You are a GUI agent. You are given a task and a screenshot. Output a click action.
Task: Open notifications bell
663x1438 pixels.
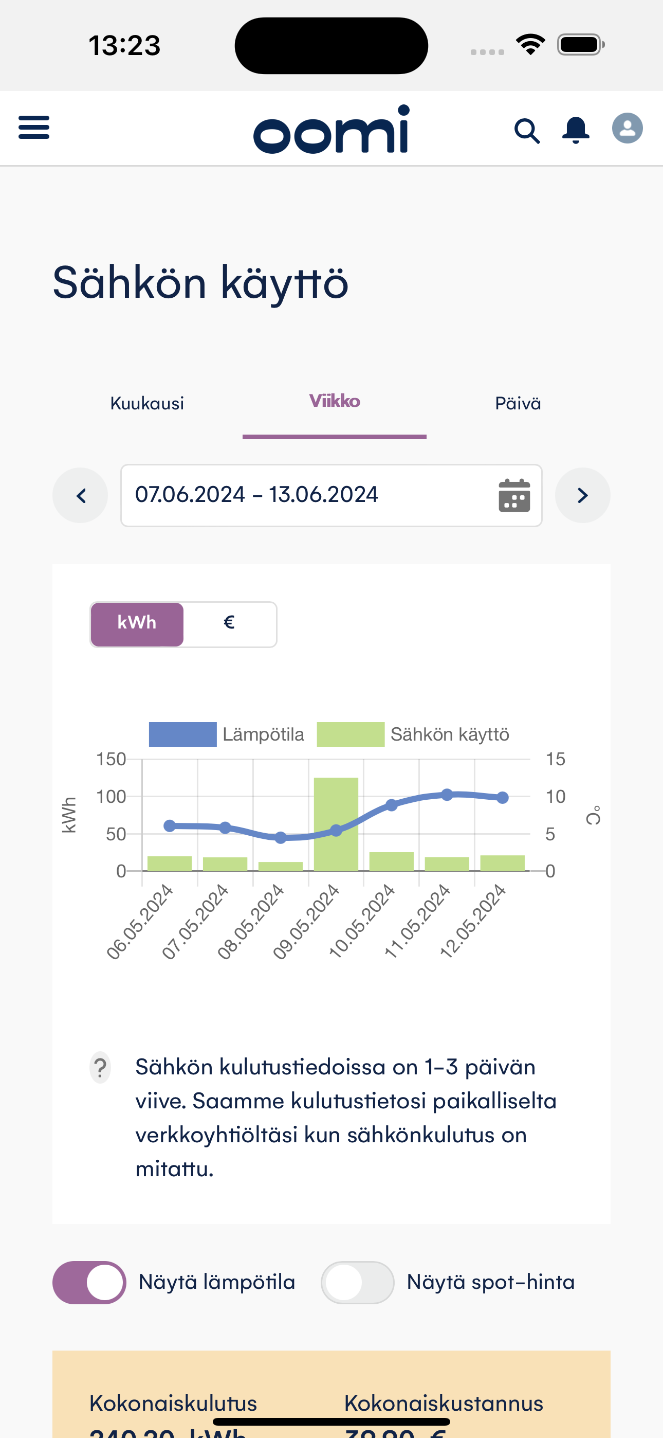click(x=576, y=130)
